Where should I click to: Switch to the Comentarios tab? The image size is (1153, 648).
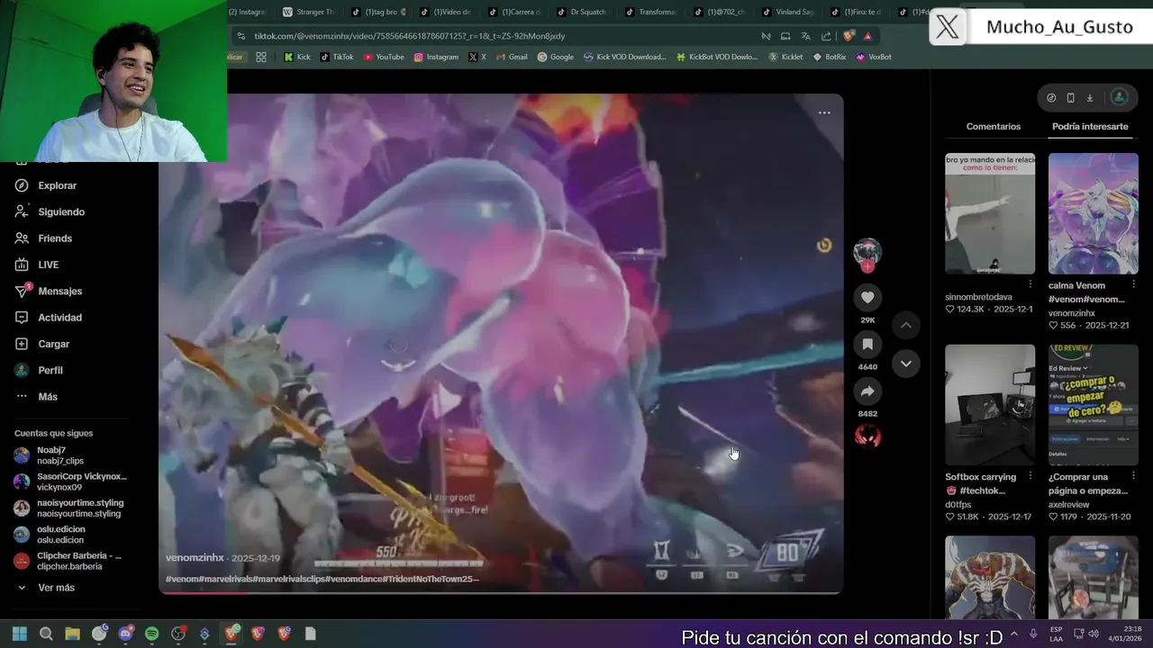994,127
